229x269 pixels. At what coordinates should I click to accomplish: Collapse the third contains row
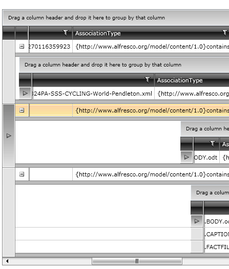click(22, 174)
